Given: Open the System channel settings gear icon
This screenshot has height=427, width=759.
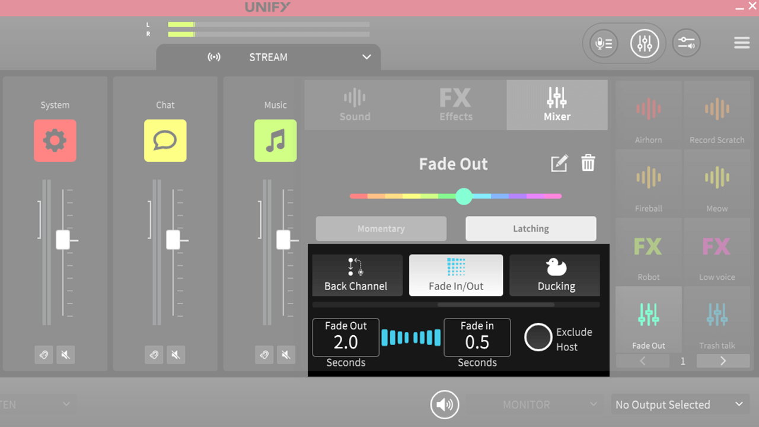Looking at the screenshot, I should (x=55, y=141).
